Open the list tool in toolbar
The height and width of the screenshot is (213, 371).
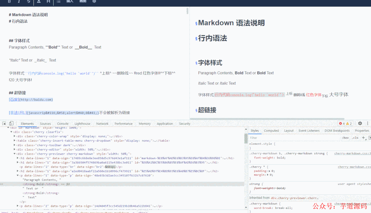tap(59, 1)
